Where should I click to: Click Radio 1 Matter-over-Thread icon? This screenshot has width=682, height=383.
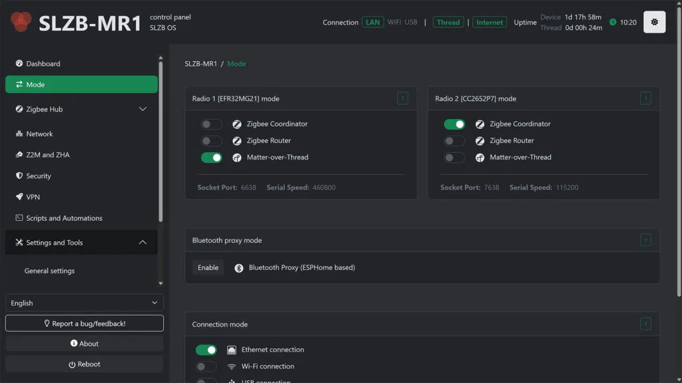[x=236, y=158]
